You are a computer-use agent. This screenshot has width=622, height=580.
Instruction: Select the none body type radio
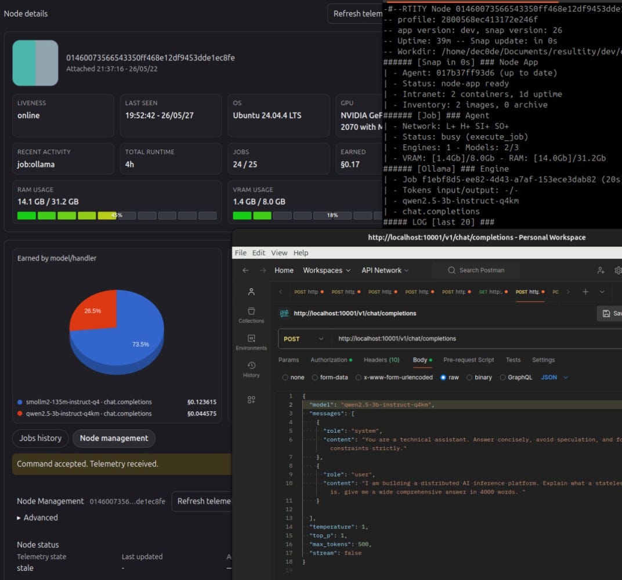(285, 378)
